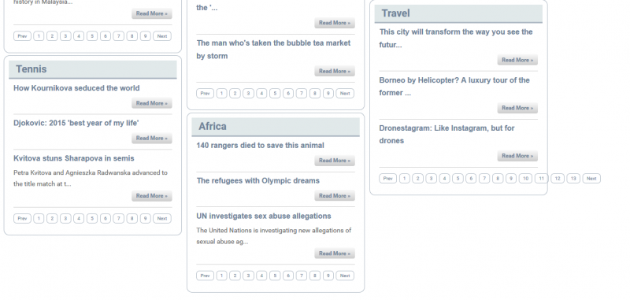Click Read More under Borneo by Helicopter

coord(517,108)
